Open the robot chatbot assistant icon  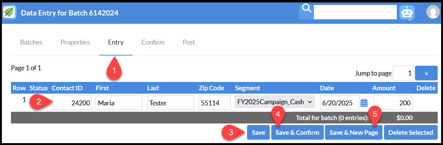coord(407,12)
